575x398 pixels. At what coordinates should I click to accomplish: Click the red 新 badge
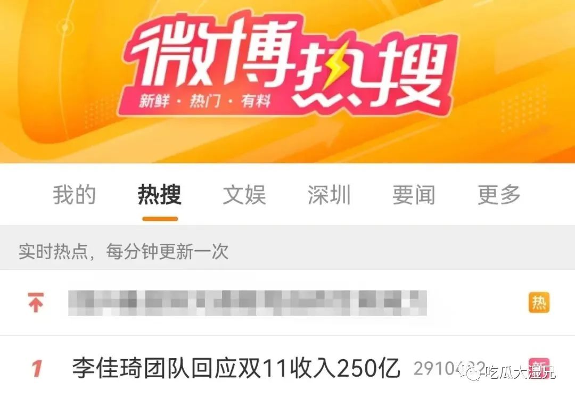tap(539, 368)
